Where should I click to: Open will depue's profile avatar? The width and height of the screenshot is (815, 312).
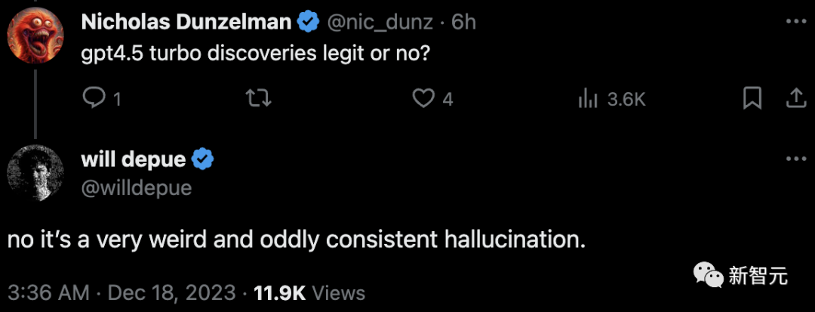tap(35, 173)
